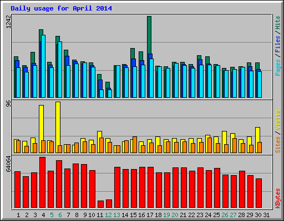Click the 'Hits' legend label
The image size is (284, 221).
(278, 23)
